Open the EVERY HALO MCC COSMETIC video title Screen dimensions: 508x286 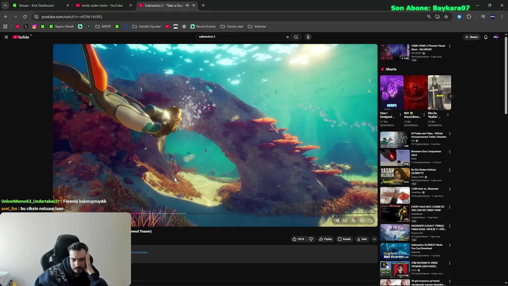(428, 209)
